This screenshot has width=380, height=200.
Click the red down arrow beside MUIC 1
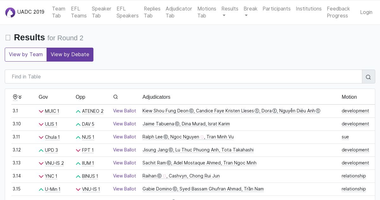point(41,111)
